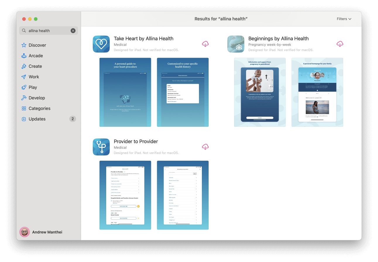Viewport: 378px width, 262px height.
Task: Click 'Designed for iPad' note under Provider to Provider
Action: (x=146, y=153)
